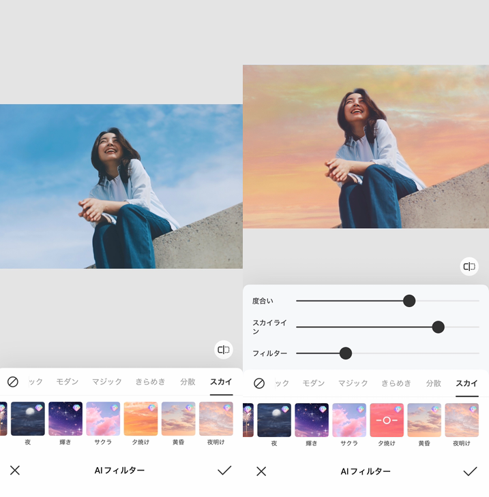Tap the no-filter icon in the left screen

click(12, 382)
